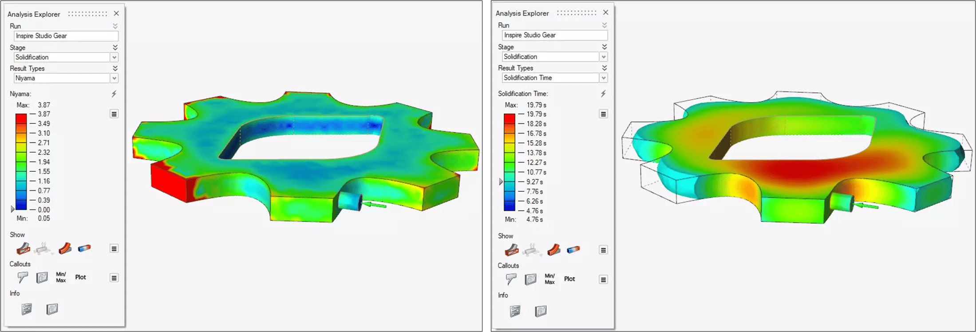Create a callout using left panel callout icon
The image size is (976, 332).
23,277
